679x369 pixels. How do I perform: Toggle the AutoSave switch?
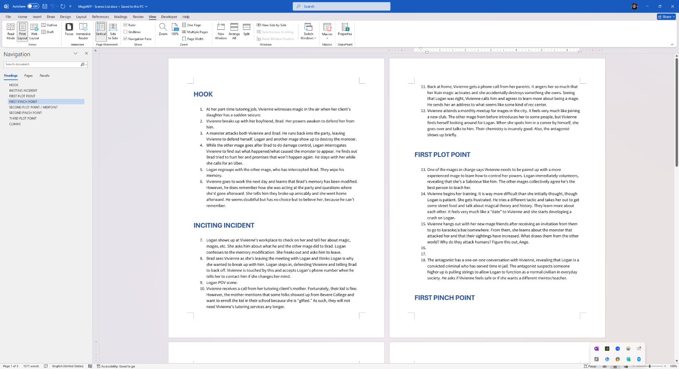click(33, 6)
